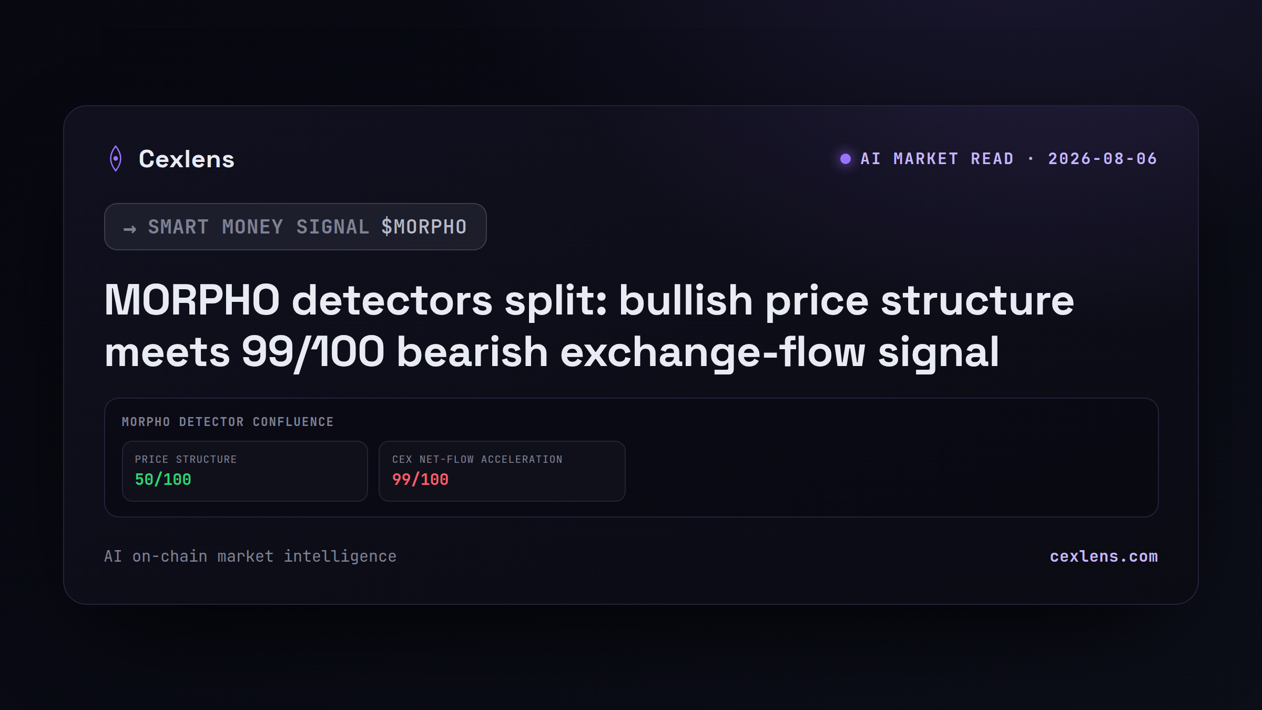The width and height of the screenshot is (1262, 710).
Task: Click the MORPHO detectors split headline
Action: click(589, 300)
